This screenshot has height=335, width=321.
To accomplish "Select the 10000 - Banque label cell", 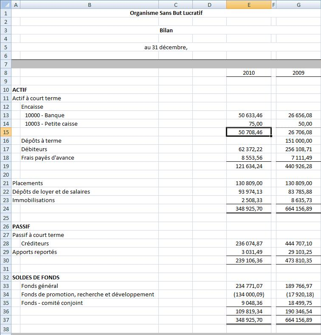I will pos(45,115).
